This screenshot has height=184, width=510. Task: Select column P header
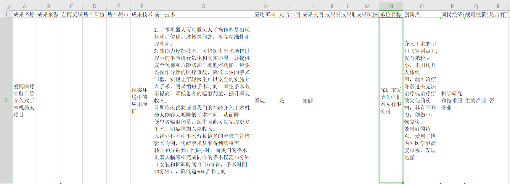(452, 6)
